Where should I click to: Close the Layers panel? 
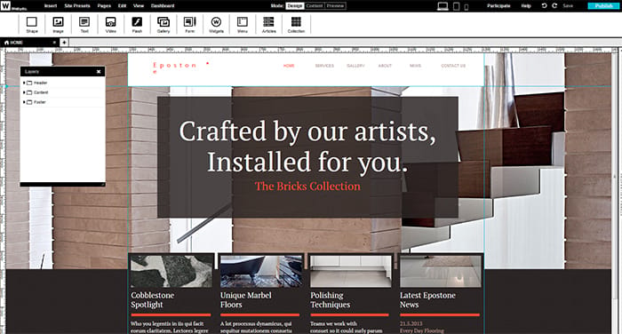click(x=99, y=71)
